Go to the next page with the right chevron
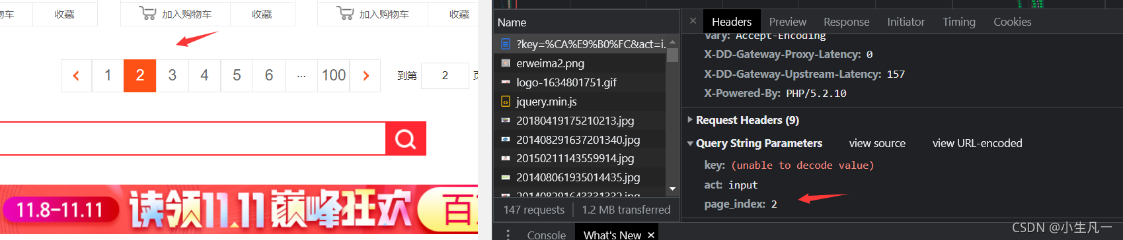1123x240 pixels. point(366,76)
